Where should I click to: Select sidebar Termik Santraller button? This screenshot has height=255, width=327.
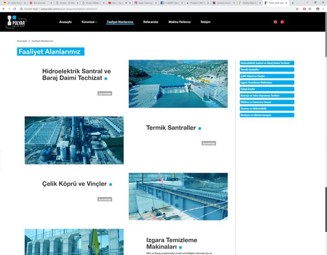tap(267, 69)
